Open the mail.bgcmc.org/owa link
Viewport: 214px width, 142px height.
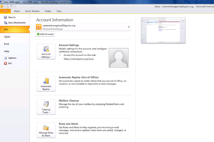pos(79,59)
